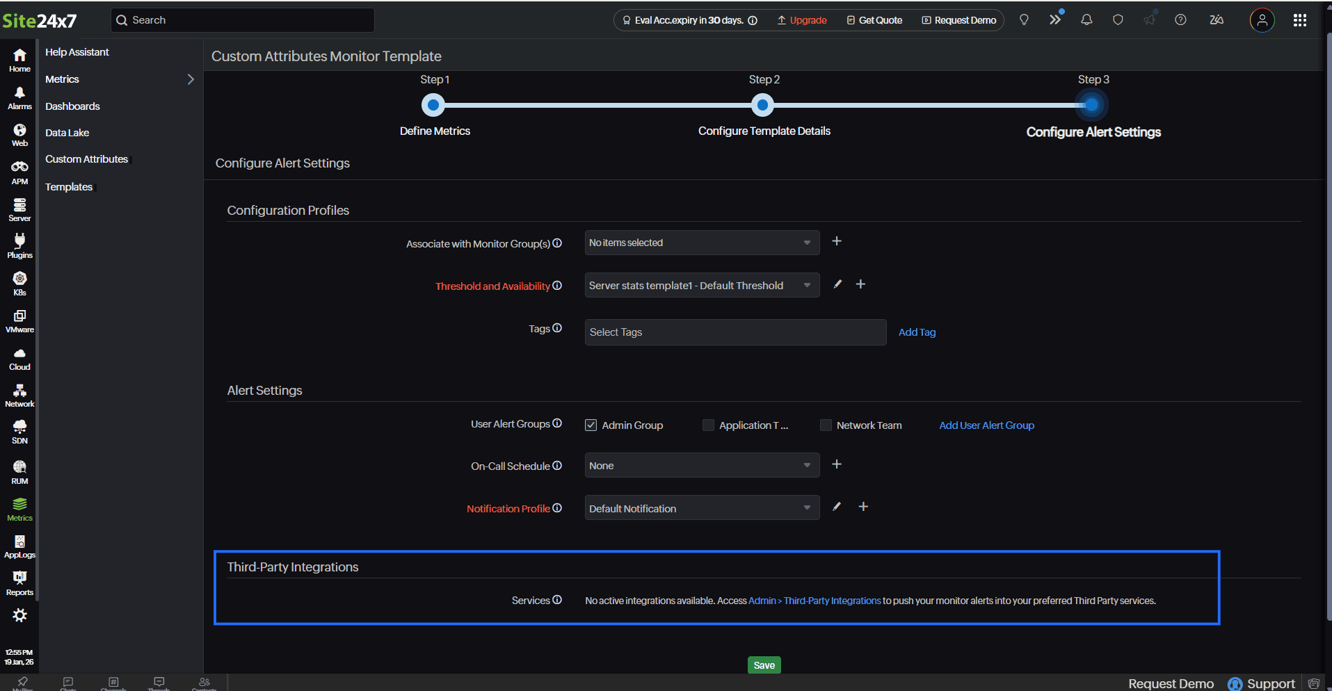Edit the Threshold profile using the pencil icon
The width and height of the screenshot is (1332, 691).
point(837,284)
